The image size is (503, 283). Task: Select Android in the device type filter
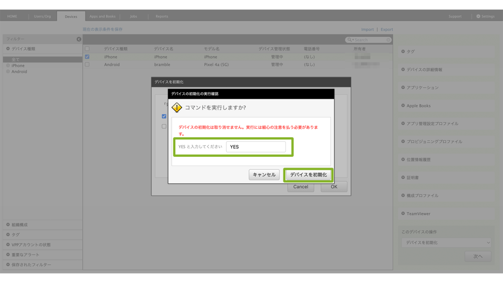[x=19, y=72]
